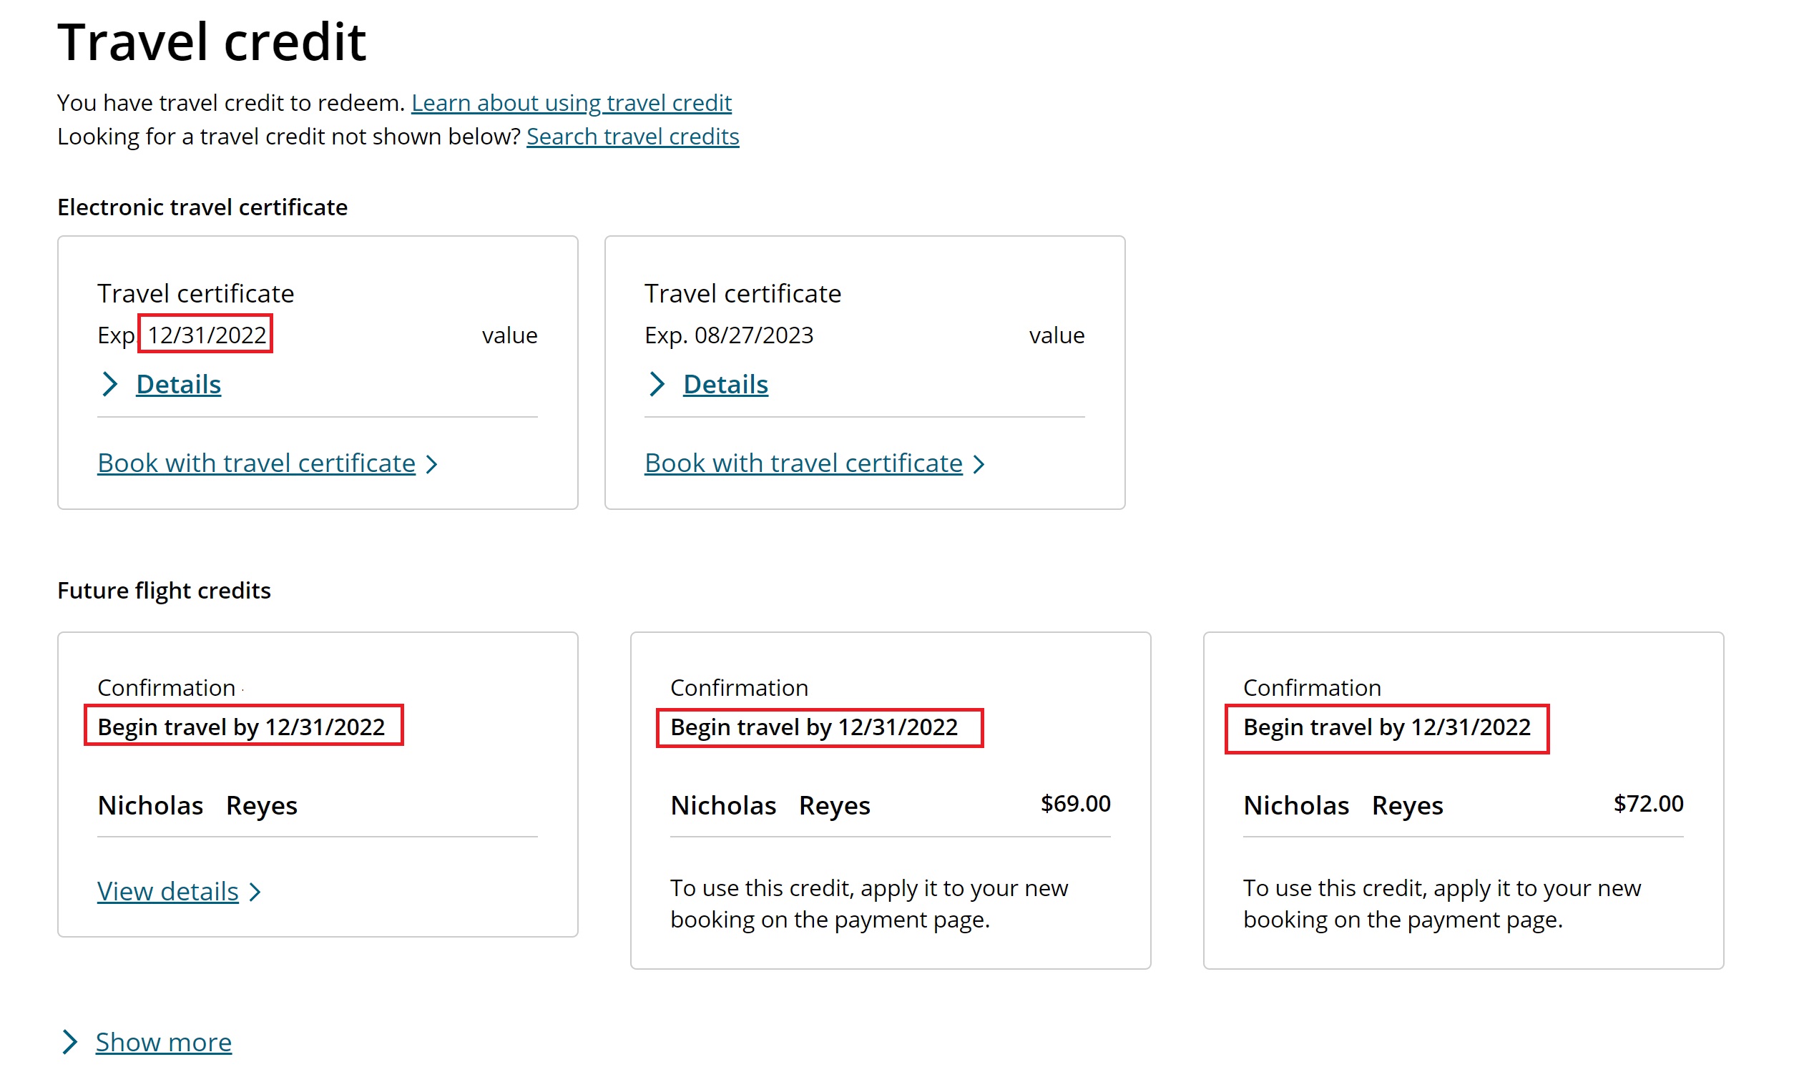
Task: Click the first travel certificate expiration date 12/31/2022
Action: [206, 335]
